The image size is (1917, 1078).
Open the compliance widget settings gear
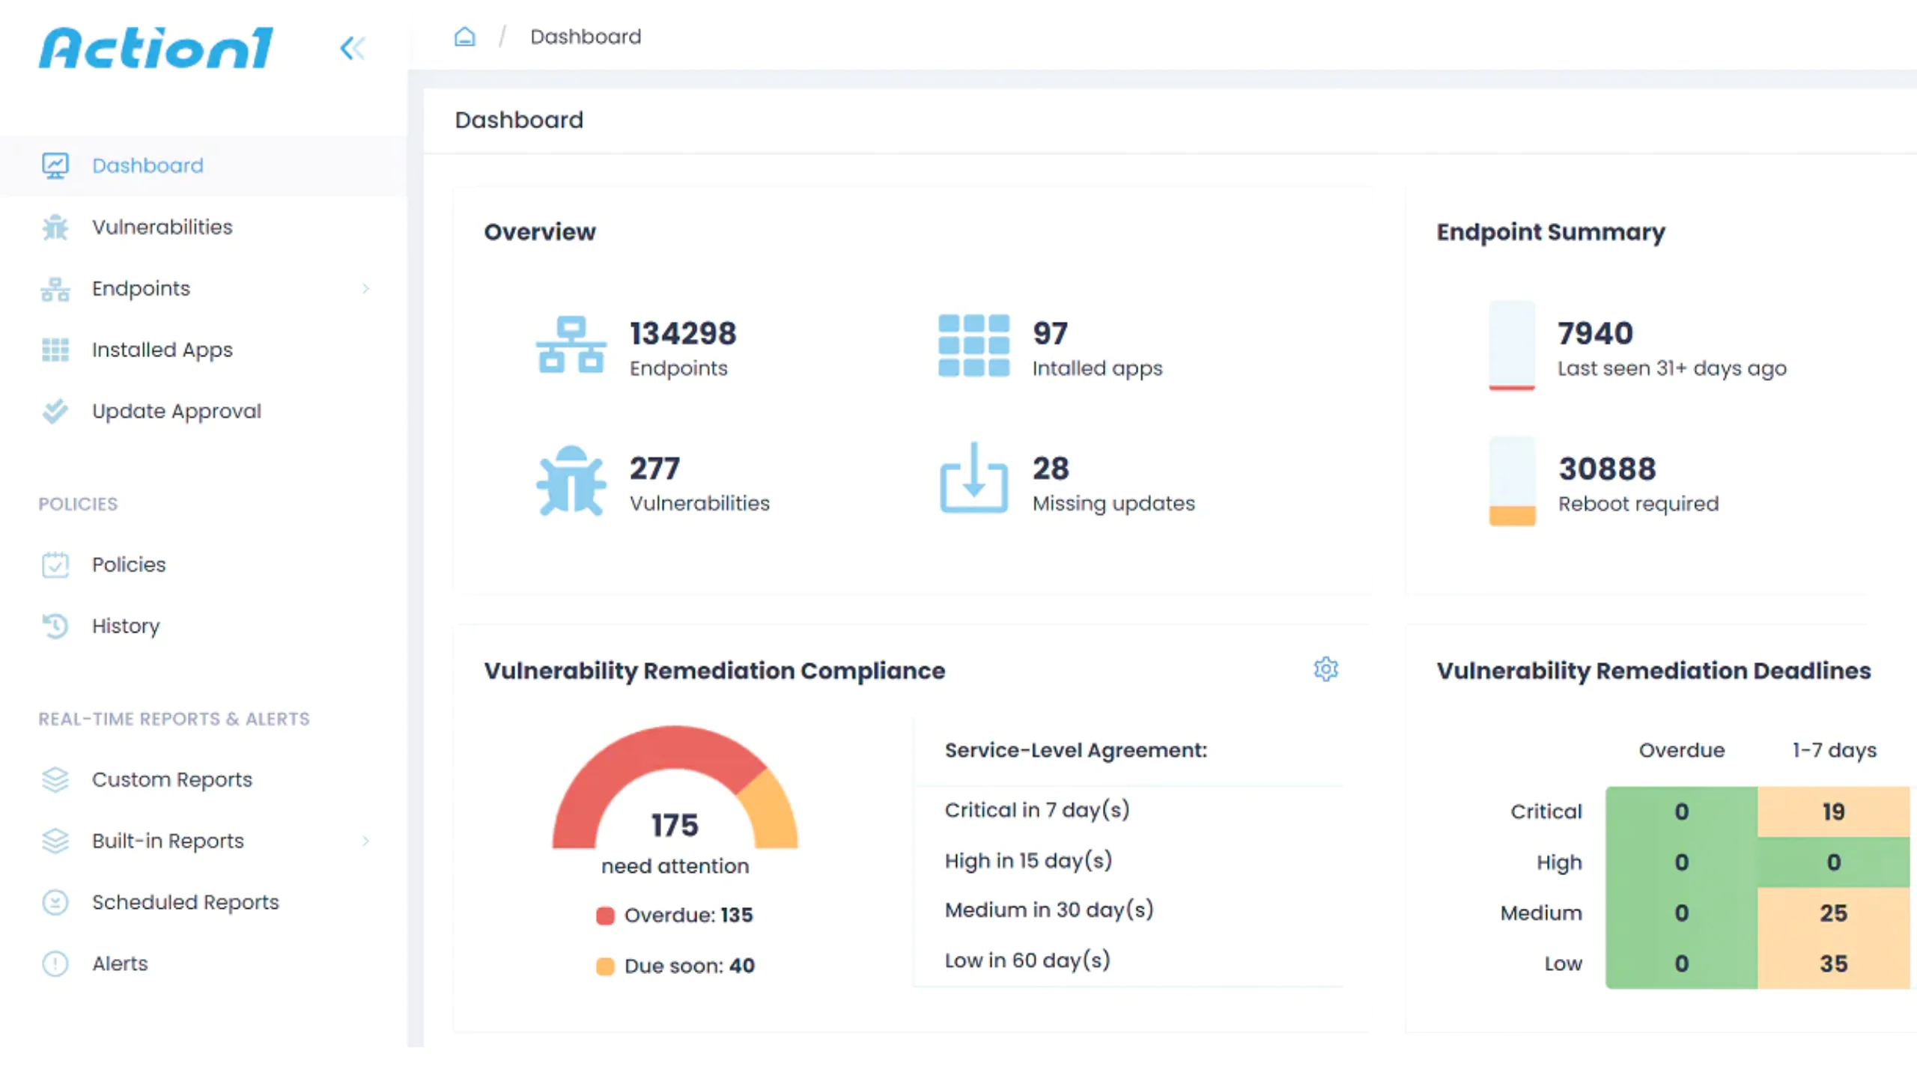1326,670
